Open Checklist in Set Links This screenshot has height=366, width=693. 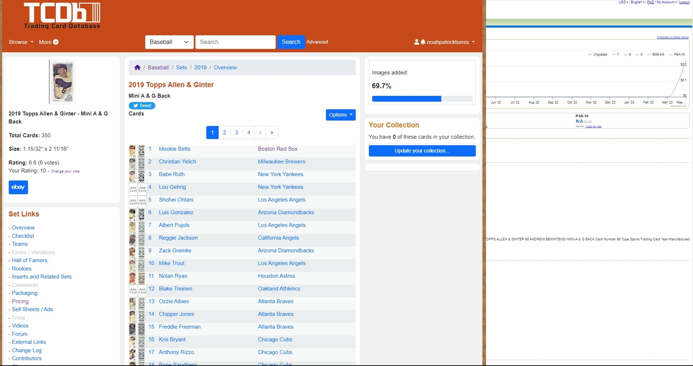(x=23, y=236)
